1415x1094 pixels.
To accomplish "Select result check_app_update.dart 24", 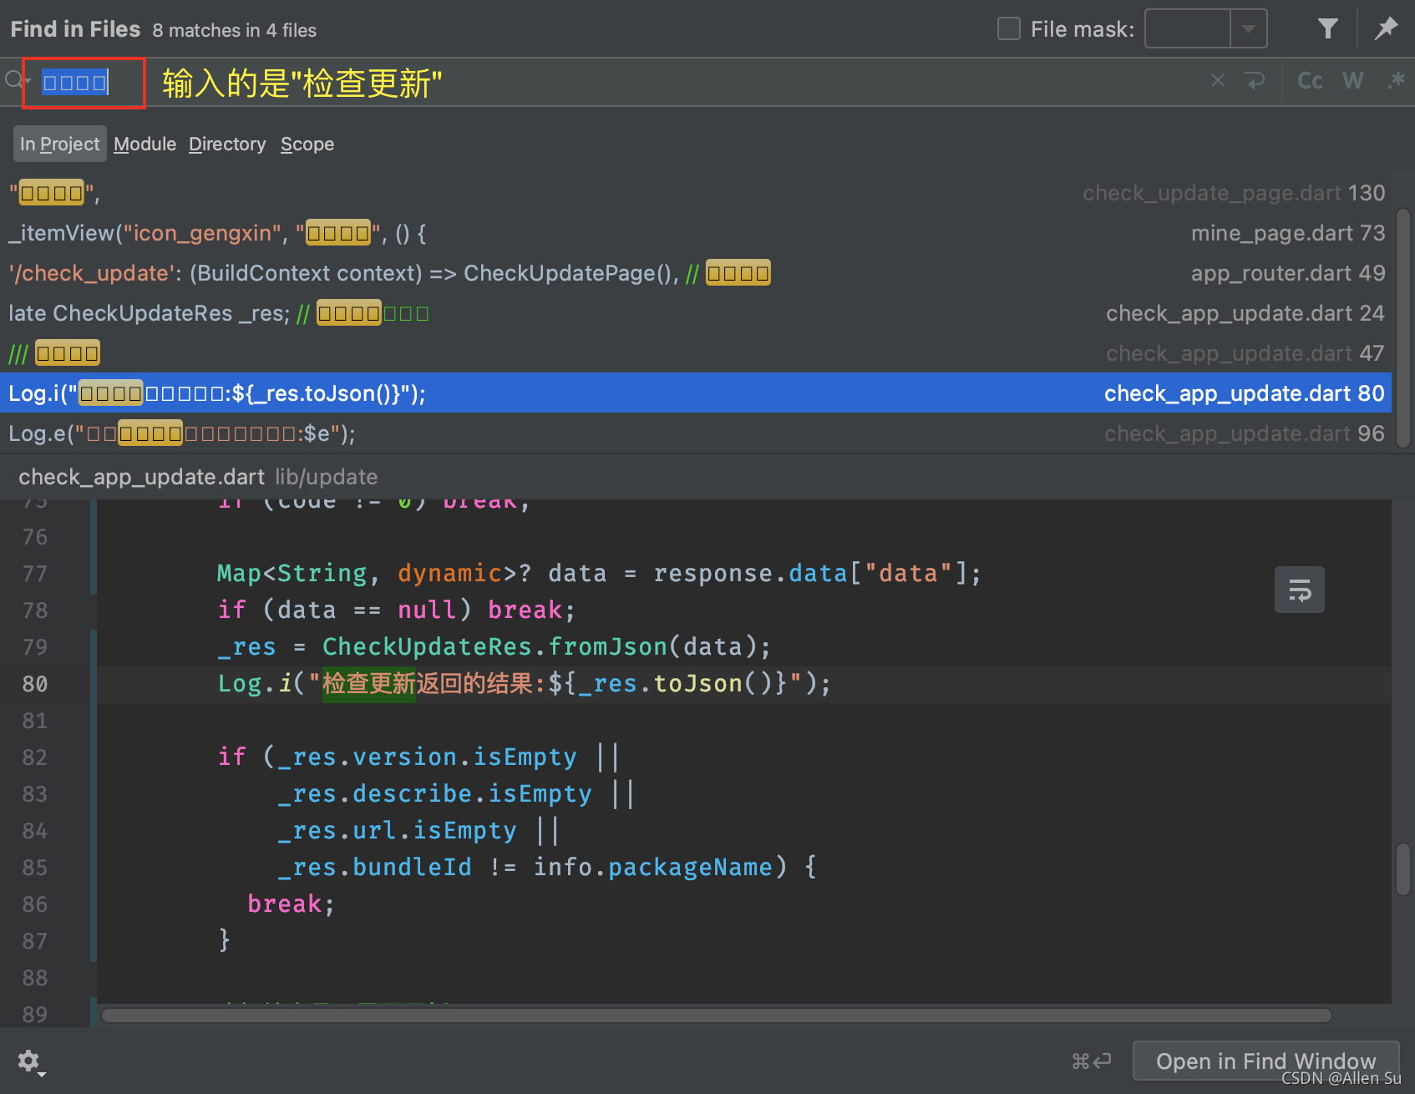I will pos(696,313).
